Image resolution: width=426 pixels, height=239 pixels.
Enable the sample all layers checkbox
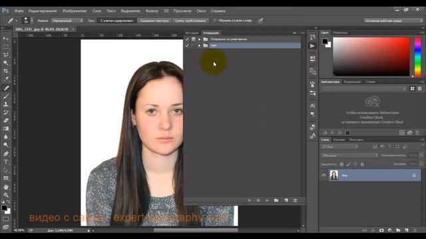tap(214, 21)
